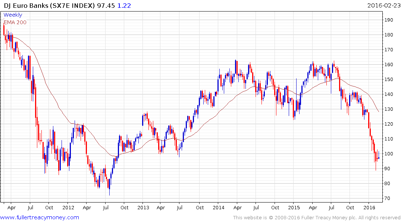Click the 110 y-axis label
This screenshot has width=401, height=223.
coord(389,139)
